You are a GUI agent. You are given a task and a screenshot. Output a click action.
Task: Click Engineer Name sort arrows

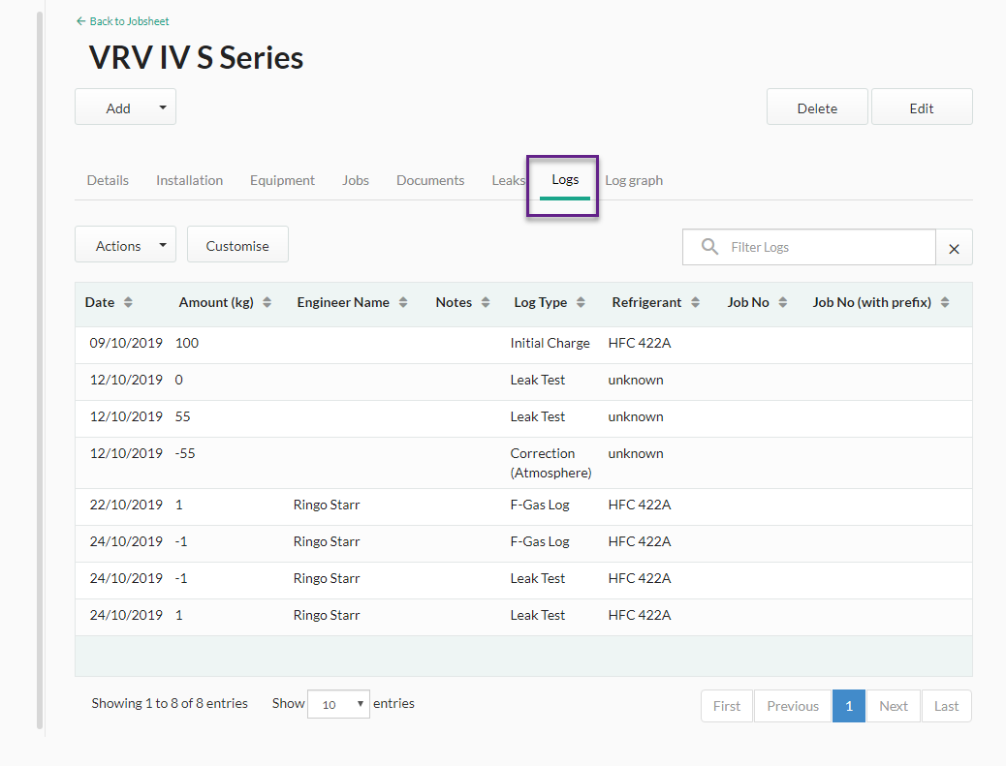[403, 302]
